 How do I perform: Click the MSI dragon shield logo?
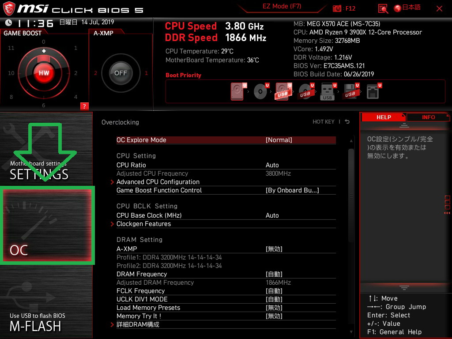pos(9,8)
